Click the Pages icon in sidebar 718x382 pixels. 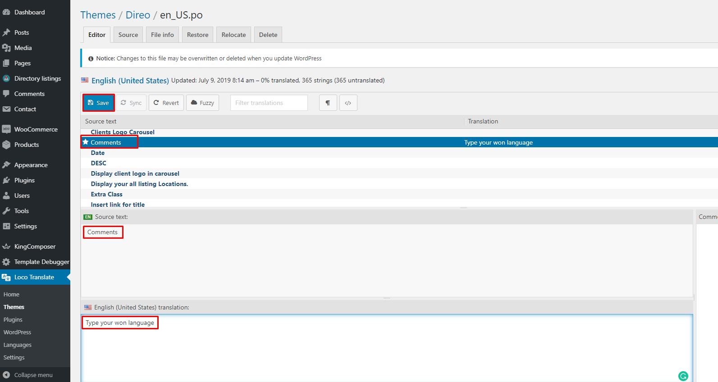pos(6,63)
